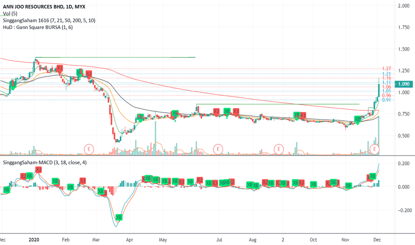Click the 2.000 price axis label
This screenshot has width=415, height=245.
[404, 6]
